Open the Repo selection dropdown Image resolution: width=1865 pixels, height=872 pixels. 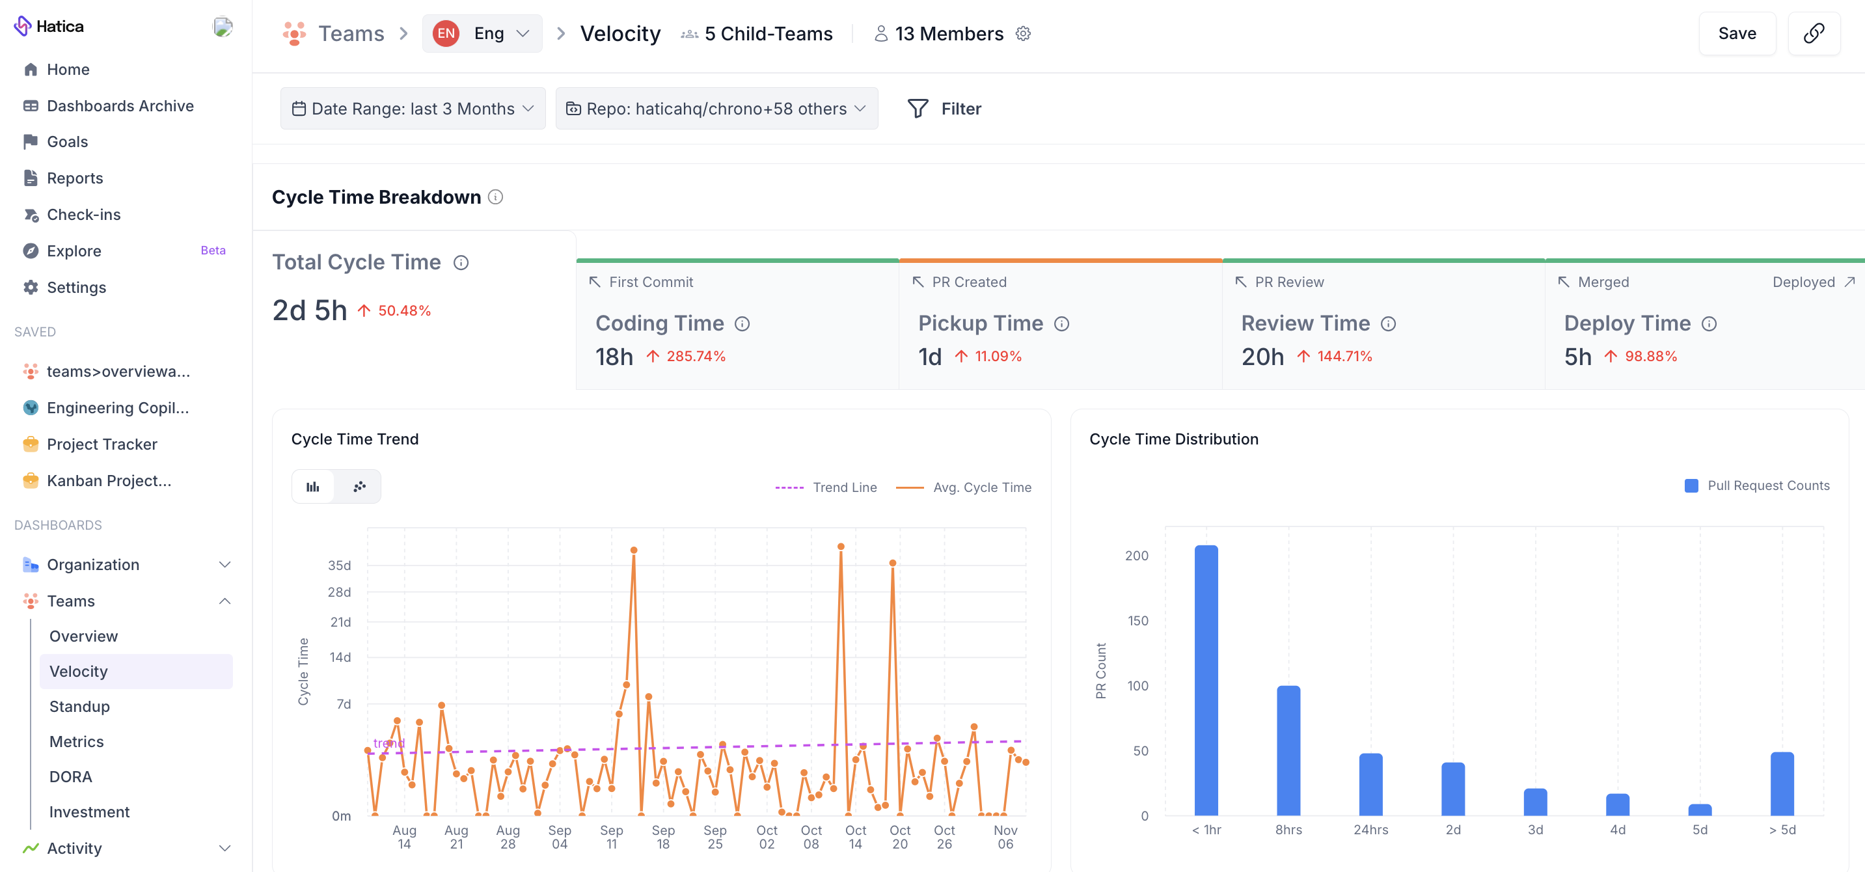pos(716,109)
